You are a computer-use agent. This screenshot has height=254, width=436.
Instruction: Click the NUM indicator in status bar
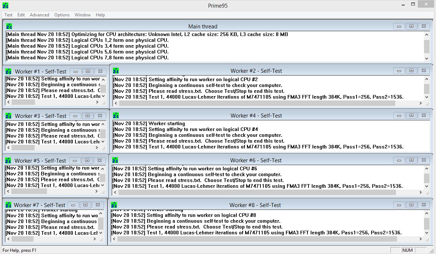tap(408, 250)
